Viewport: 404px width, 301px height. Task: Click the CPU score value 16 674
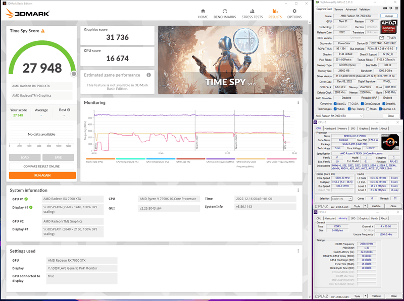point(117,58)
